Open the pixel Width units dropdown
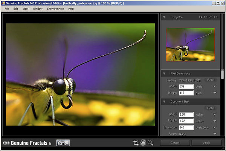 pyautogui.click(x=214, y=86)
